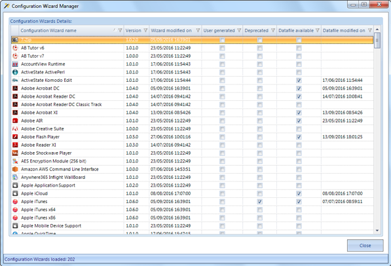The image size is (391, 266).
Task: Click wizard date 07/06/2016 14:53:51
Action: 170,169
